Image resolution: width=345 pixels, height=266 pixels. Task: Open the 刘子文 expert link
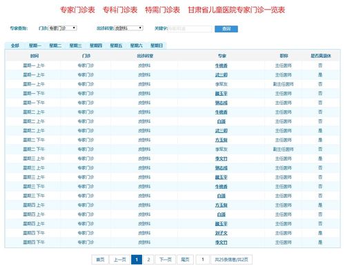pyautogui.click(x=221, y=233)
